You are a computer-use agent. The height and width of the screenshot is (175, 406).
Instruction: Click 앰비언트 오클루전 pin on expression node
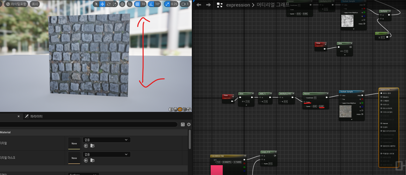click(381, 146)
